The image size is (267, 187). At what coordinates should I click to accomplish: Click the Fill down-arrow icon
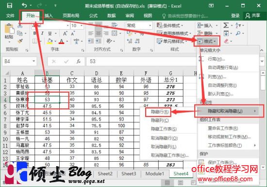pyautogui.click(x=226, y=33)
